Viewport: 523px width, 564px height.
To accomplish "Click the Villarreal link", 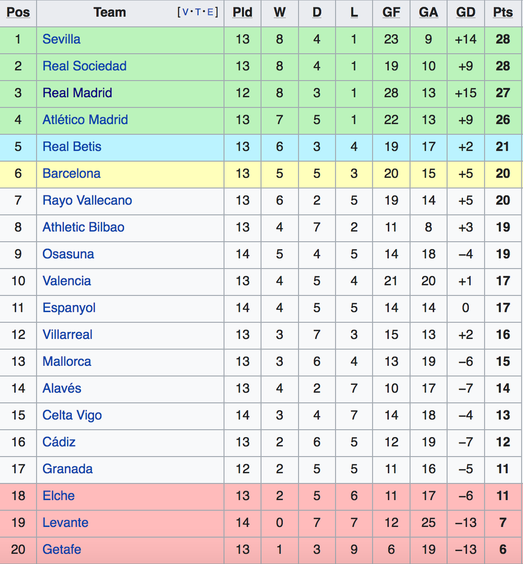I will (x=67, y=335).
